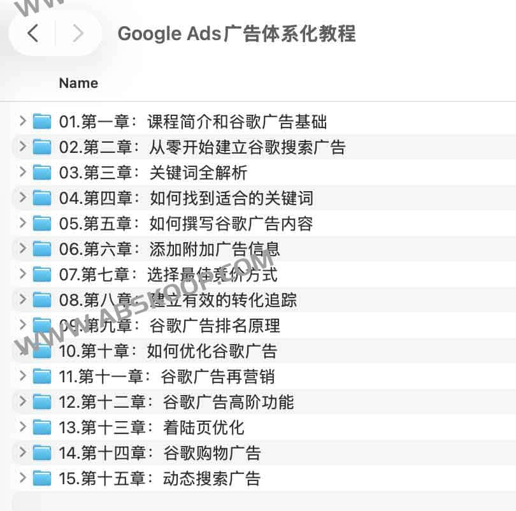The width and height of the screenshot is (516, 511).
Task: Click the 01.第一章 folder icon
Action: click(42, 121)
